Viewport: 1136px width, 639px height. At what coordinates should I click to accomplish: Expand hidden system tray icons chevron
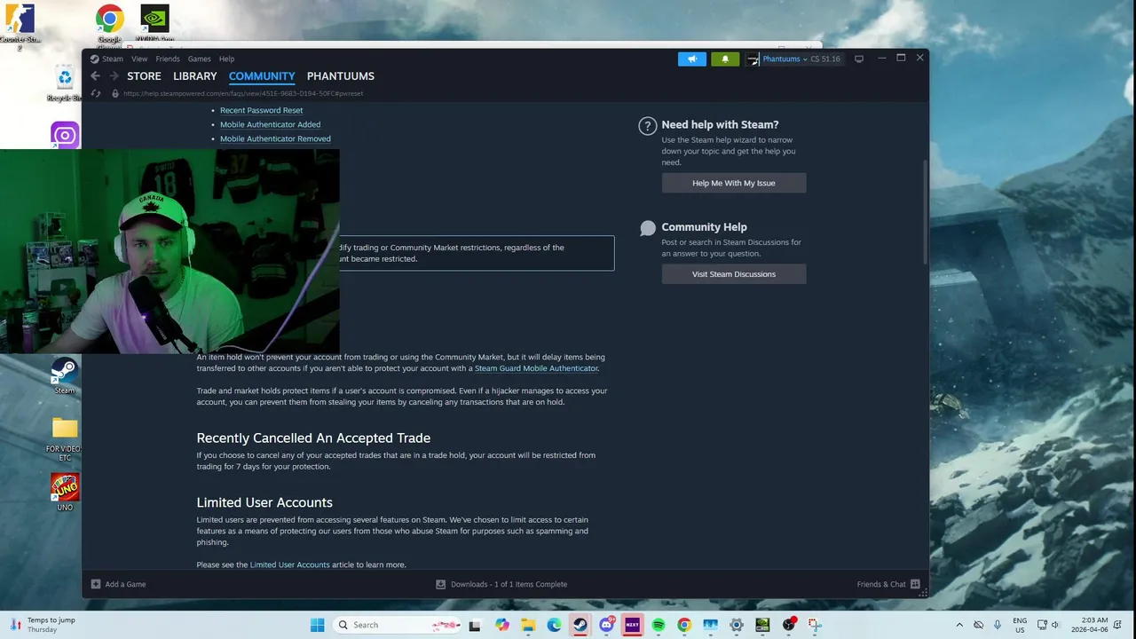(959, 625)
